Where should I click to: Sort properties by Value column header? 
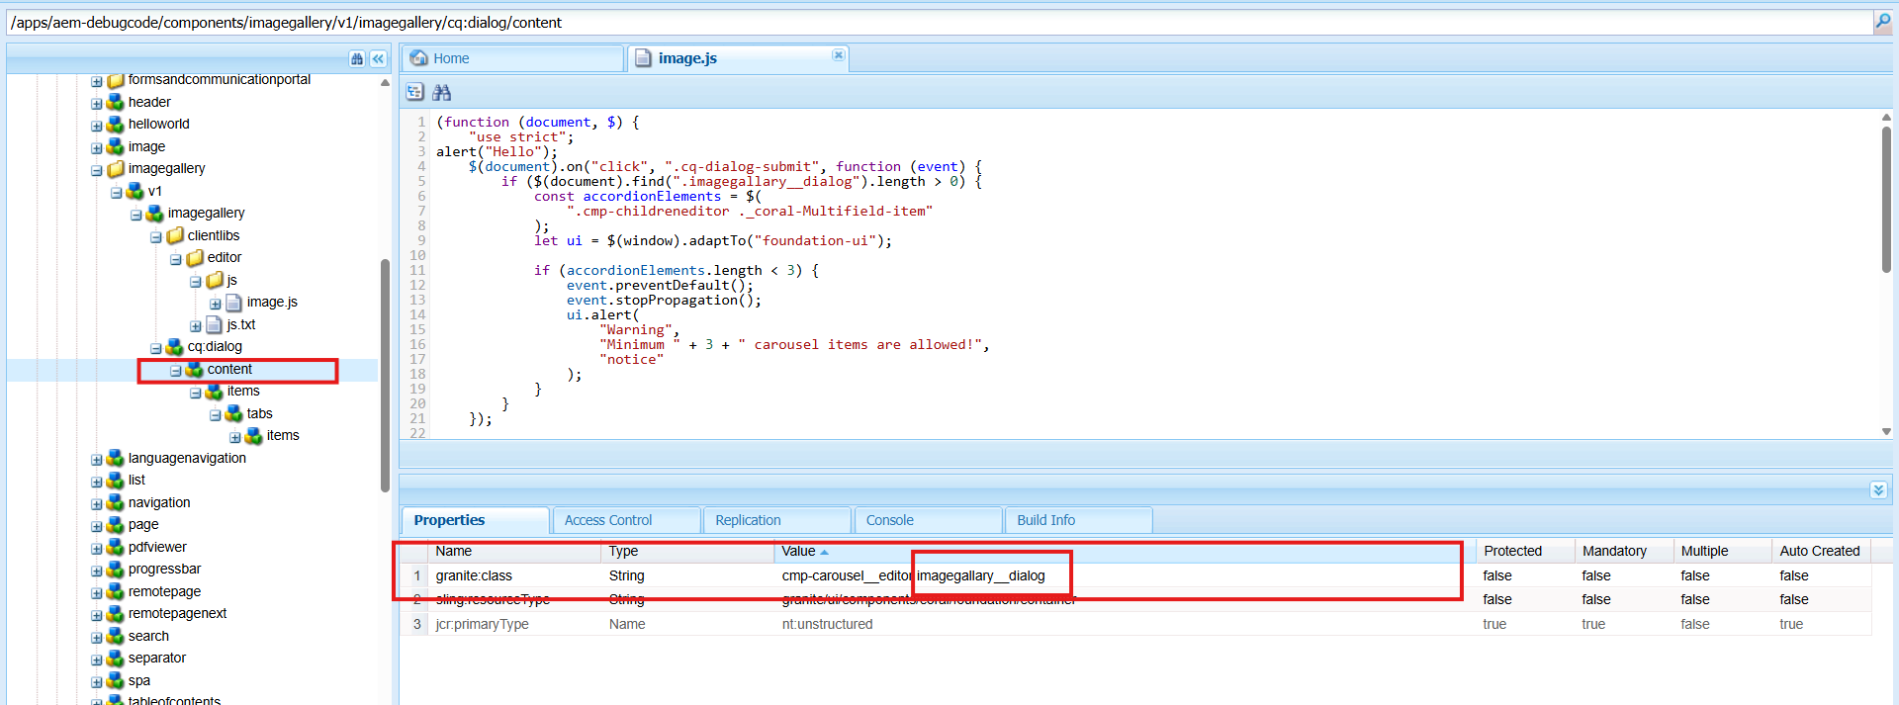pos(798,551)
